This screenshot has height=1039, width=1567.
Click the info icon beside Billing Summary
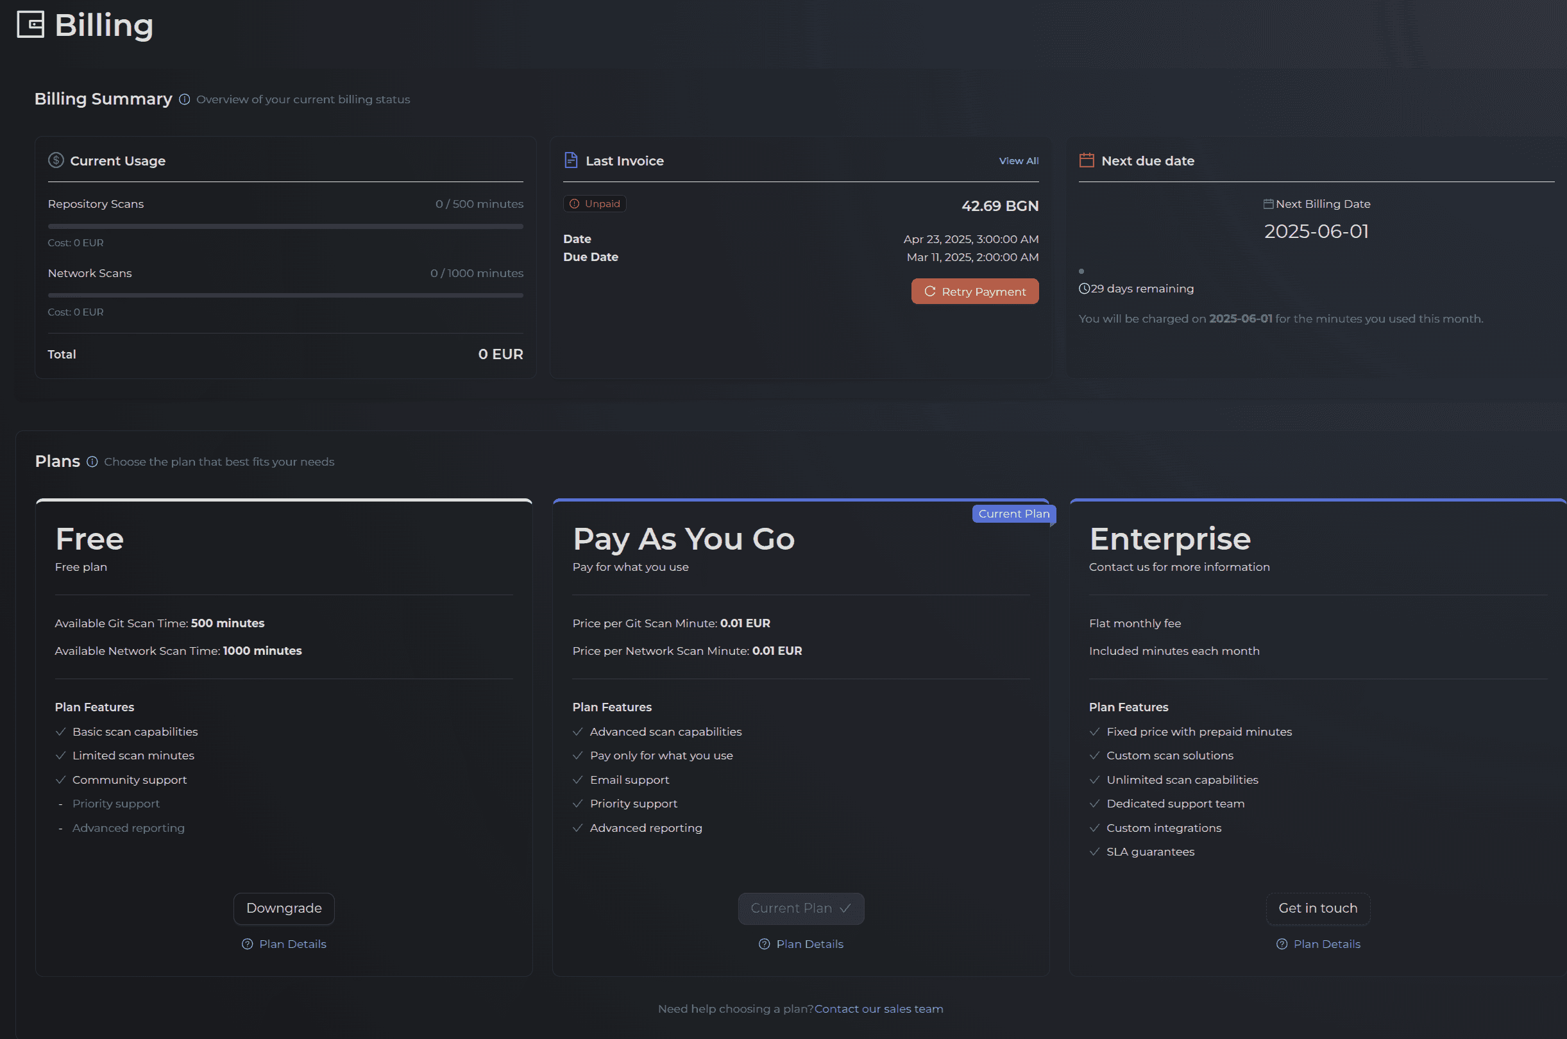tap(184, 99)
